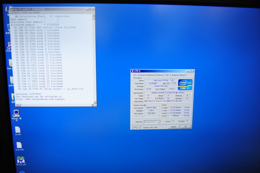
Task: Minimize the CPU-Z window
Action: point(188,71)
